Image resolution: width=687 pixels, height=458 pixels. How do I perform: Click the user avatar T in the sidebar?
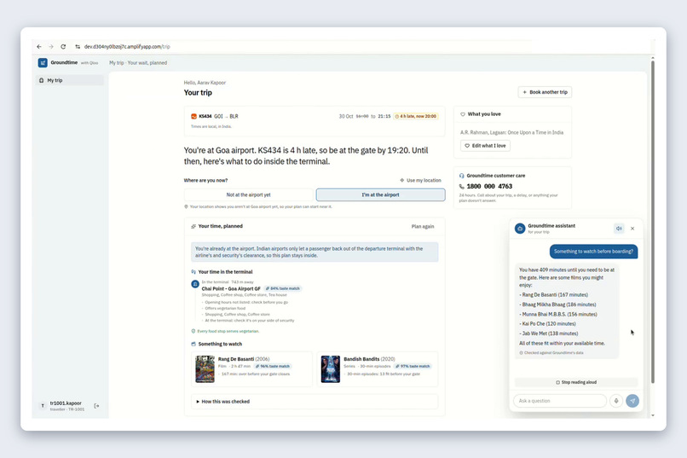[x=43, y=406]
